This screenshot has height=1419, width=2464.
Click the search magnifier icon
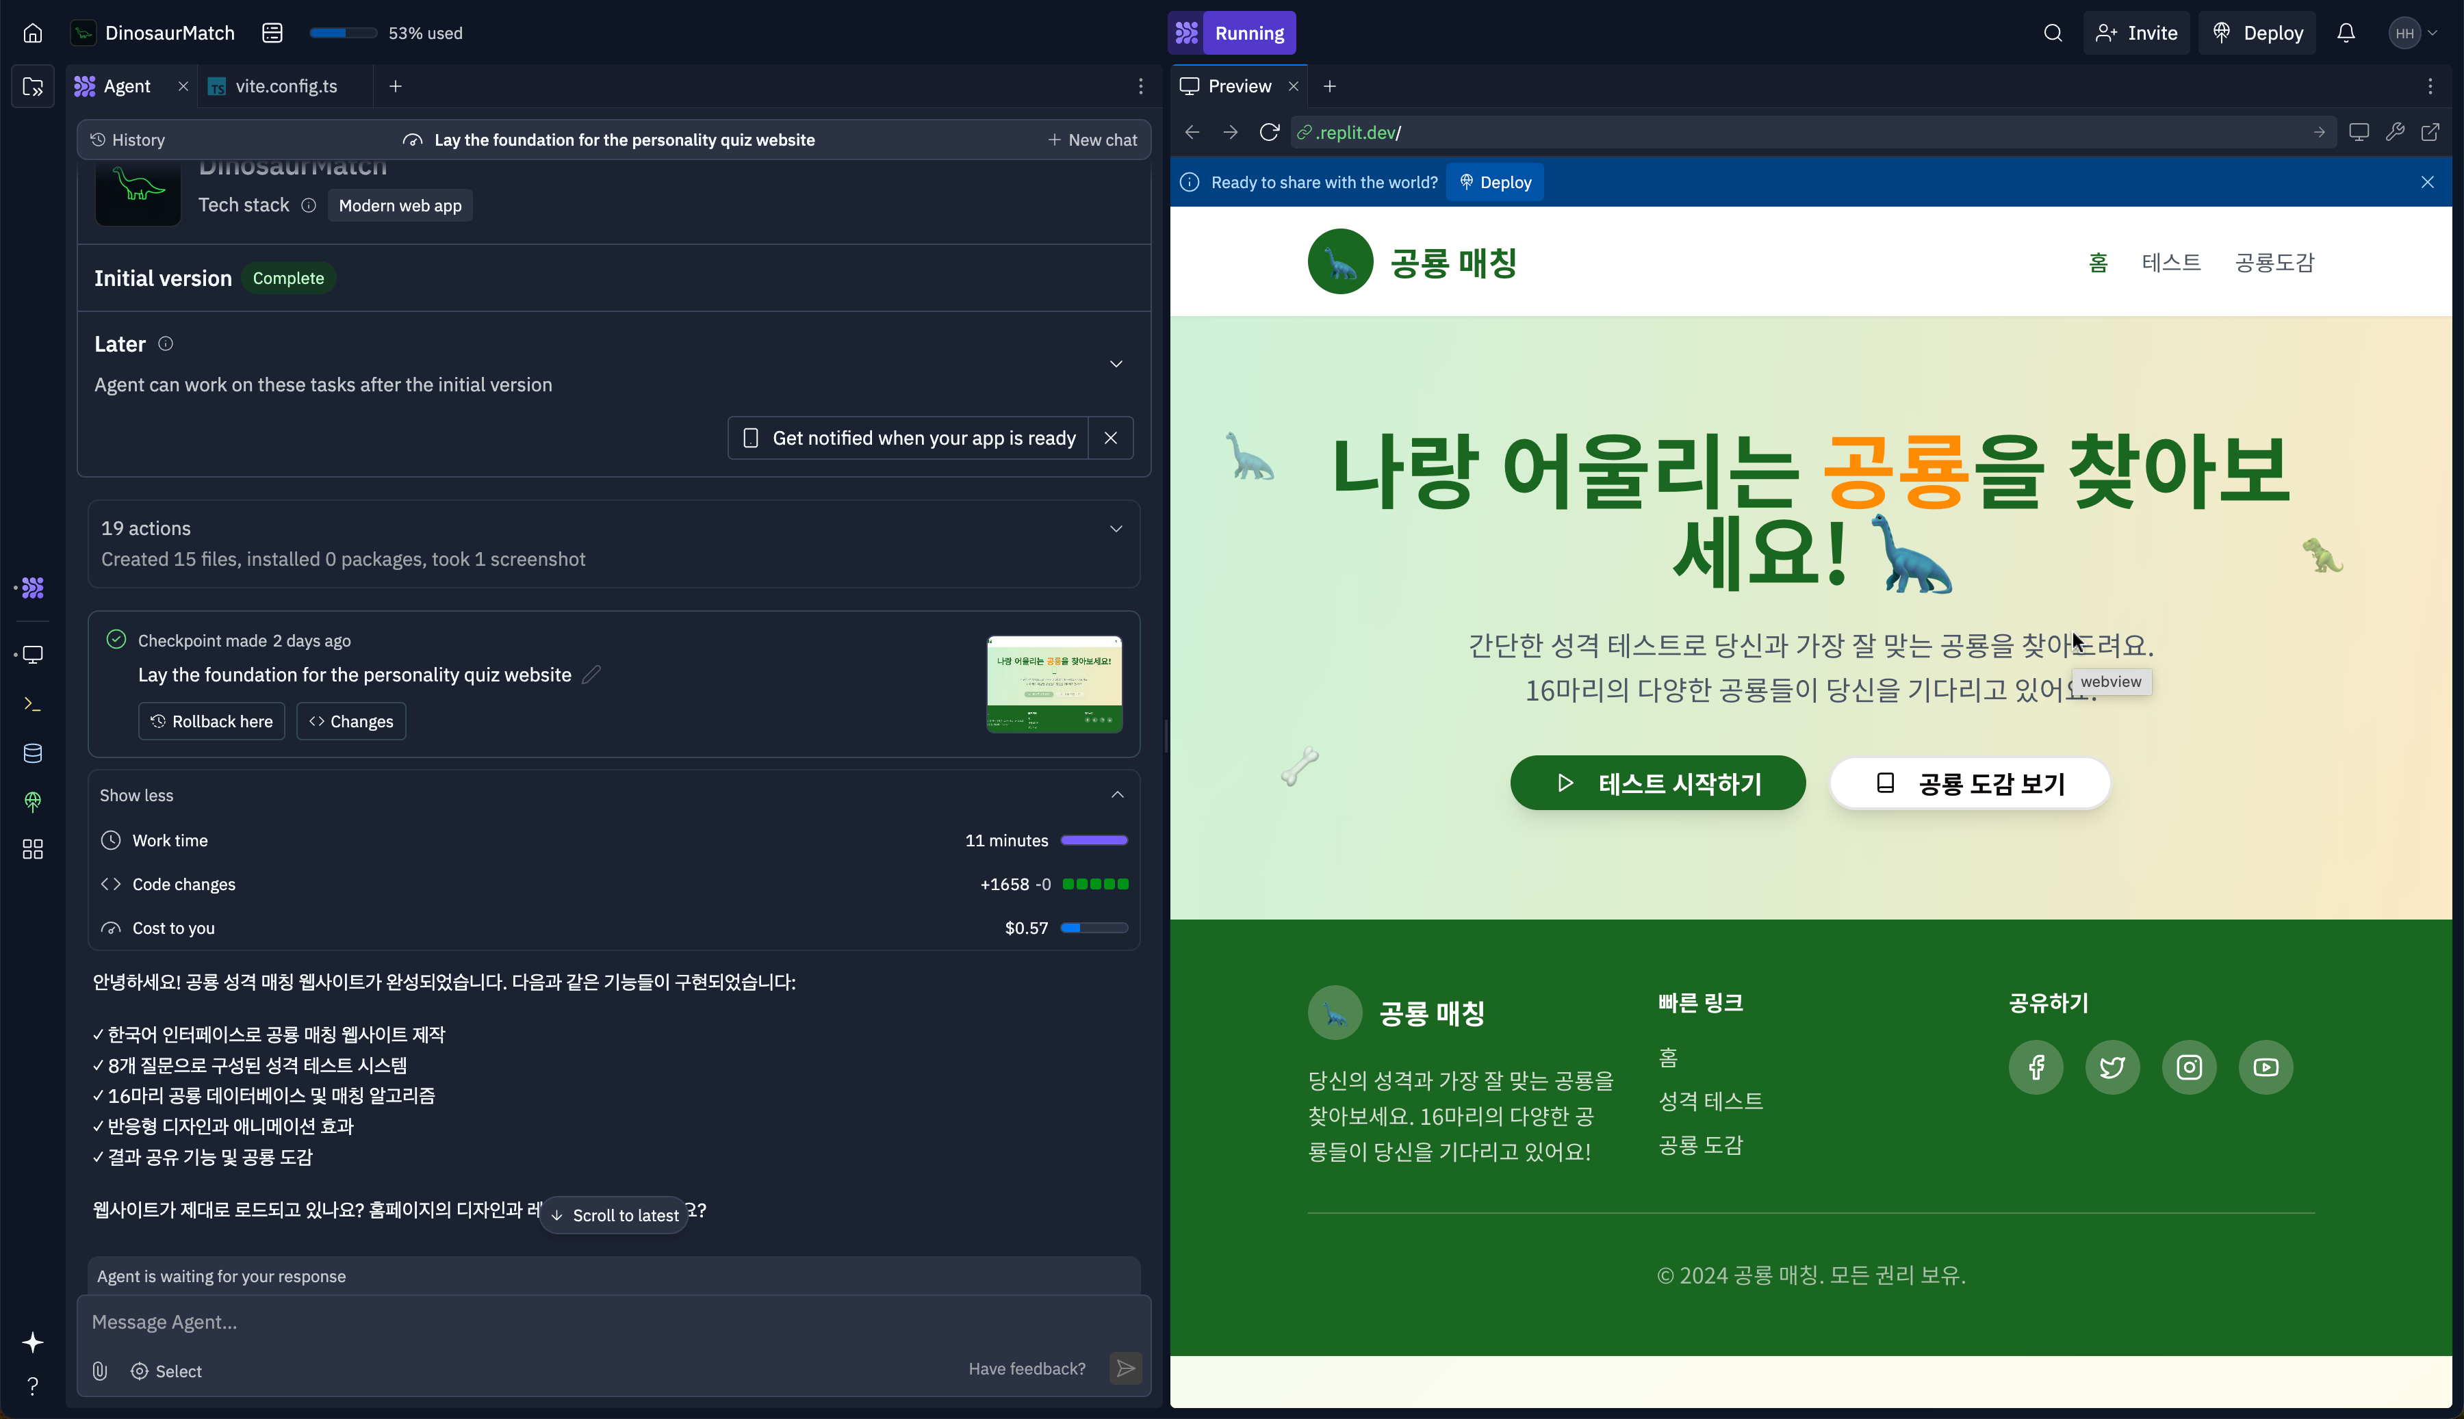(2053, 33)
